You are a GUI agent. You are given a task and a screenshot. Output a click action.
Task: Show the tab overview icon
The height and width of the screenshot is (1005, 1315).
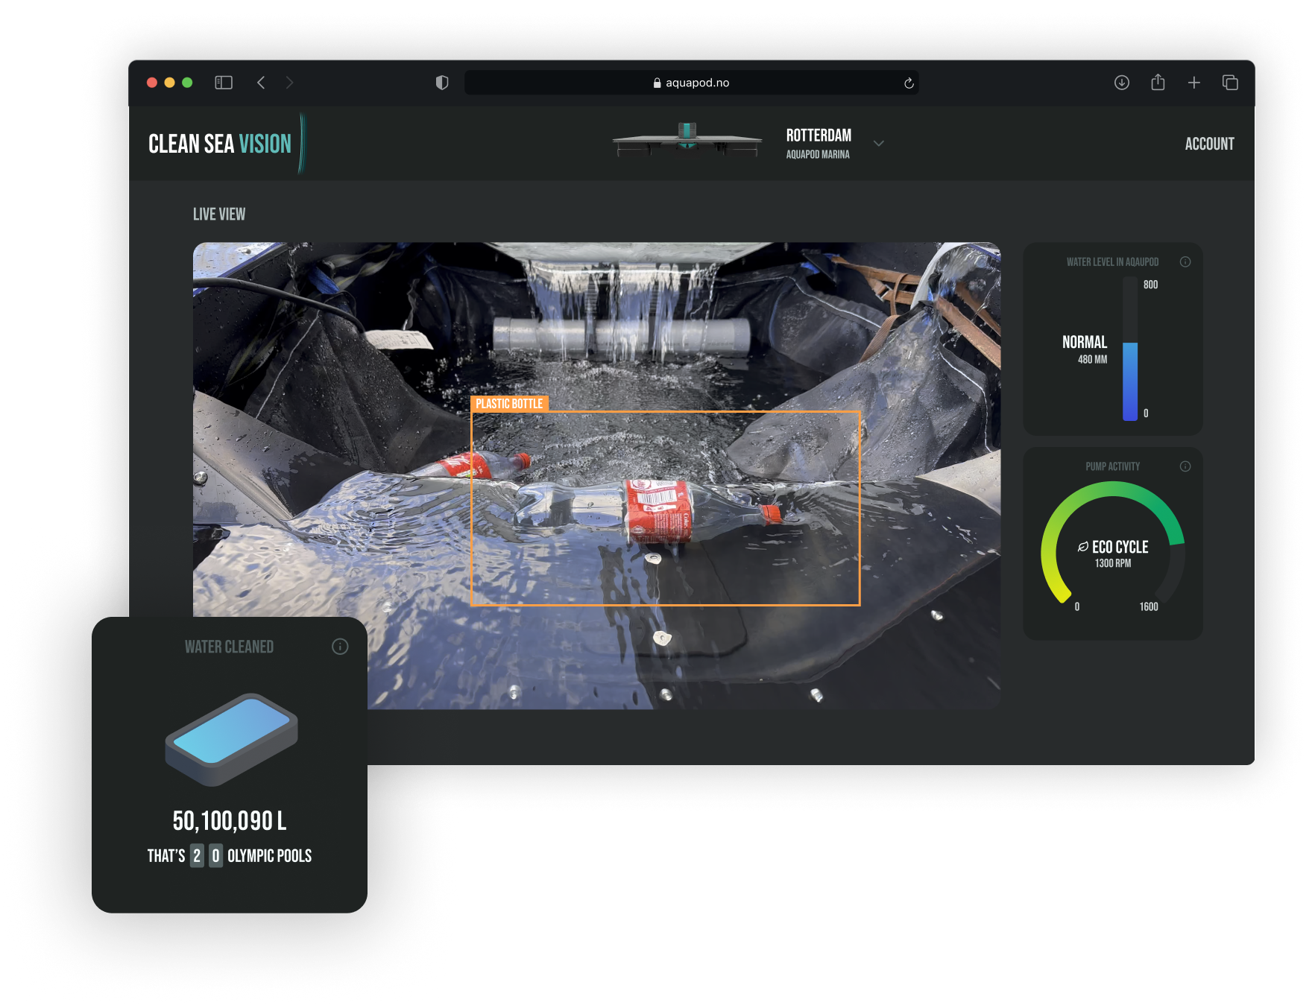click(1230, 83)
